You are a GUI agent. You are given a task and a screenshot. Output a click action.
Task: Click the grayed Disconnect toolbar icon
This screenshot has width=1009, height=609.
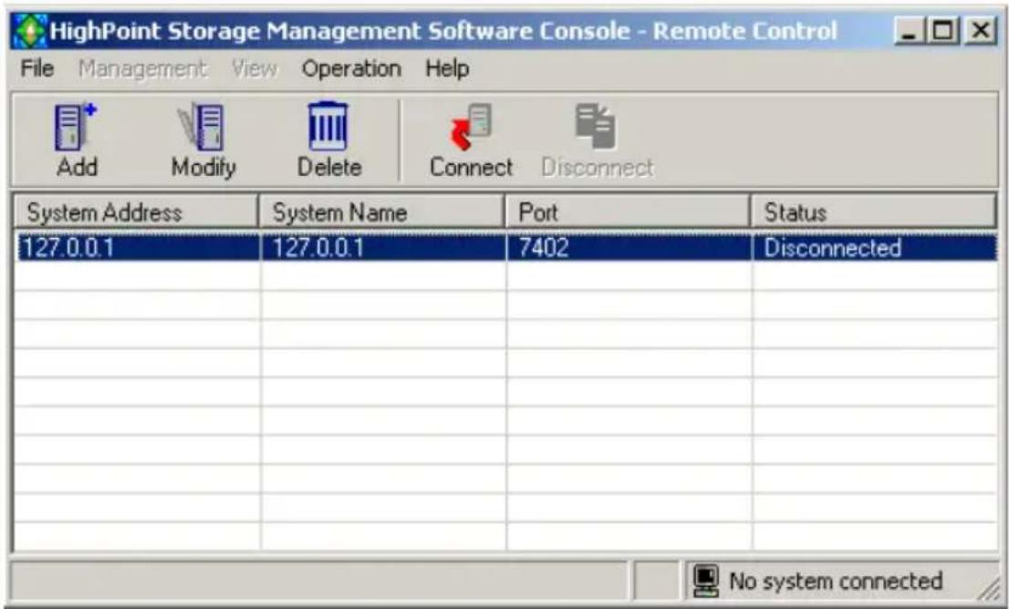[595, 126]
